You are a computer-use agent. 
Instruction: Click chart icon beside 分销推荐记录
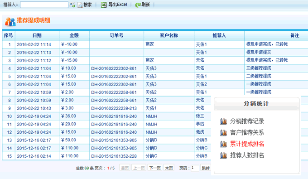click(x=223, y=121)
